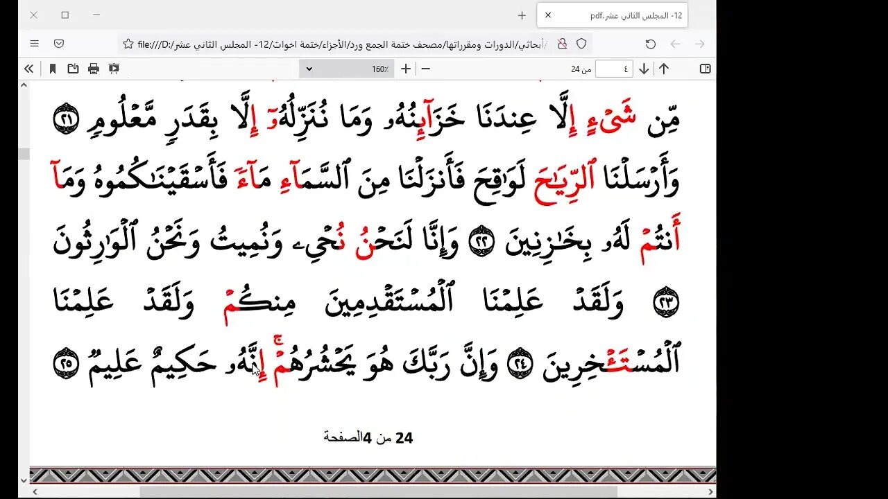Go back in browser history
The image size is (888, 499).
[x=675, y=44]
